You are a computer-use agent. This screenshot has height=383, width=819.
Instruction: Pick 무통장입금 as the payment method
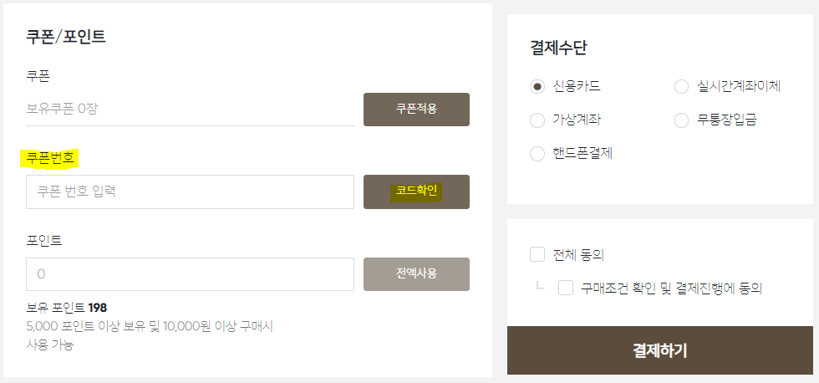(682, 120)
